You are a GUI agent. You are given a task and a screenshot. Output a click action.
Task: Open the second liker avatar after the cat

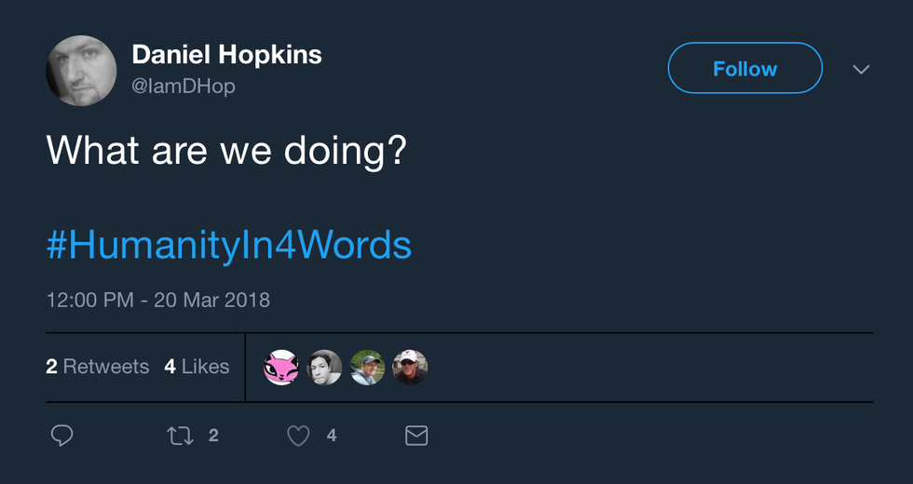coord(324,368)
